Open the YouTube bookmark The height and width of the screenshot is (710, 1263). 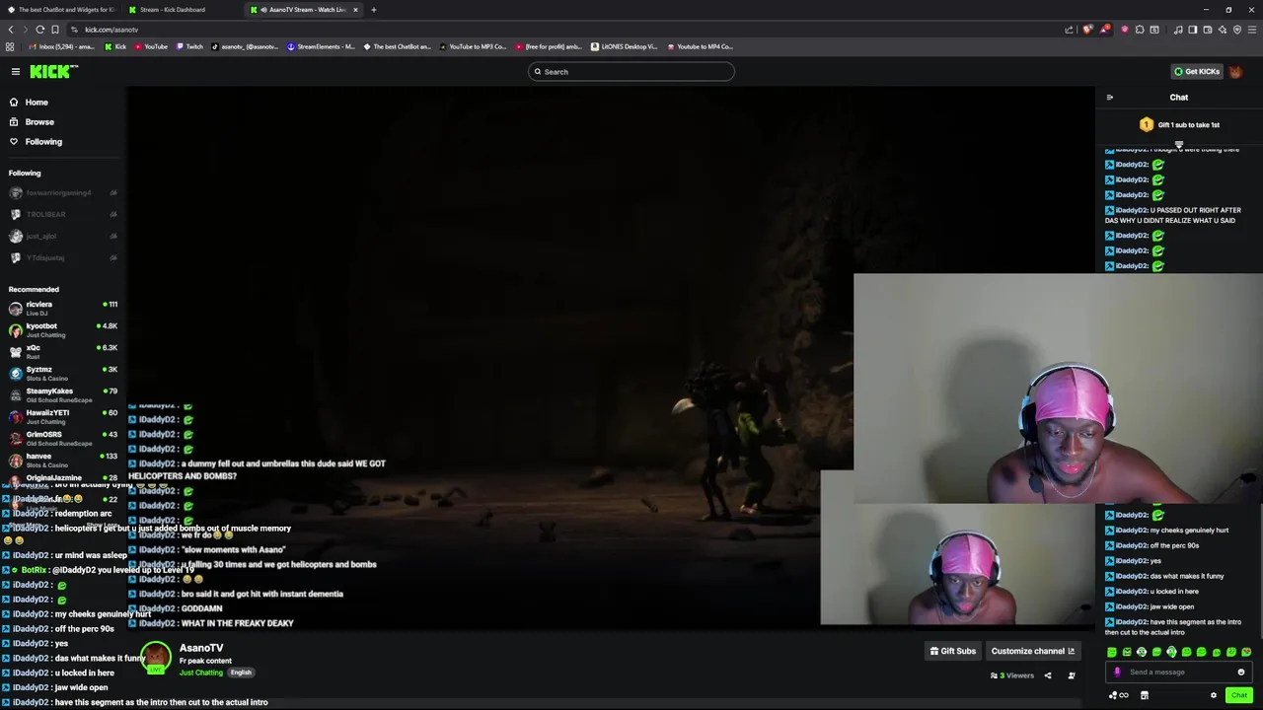click(x=151, y=46)
